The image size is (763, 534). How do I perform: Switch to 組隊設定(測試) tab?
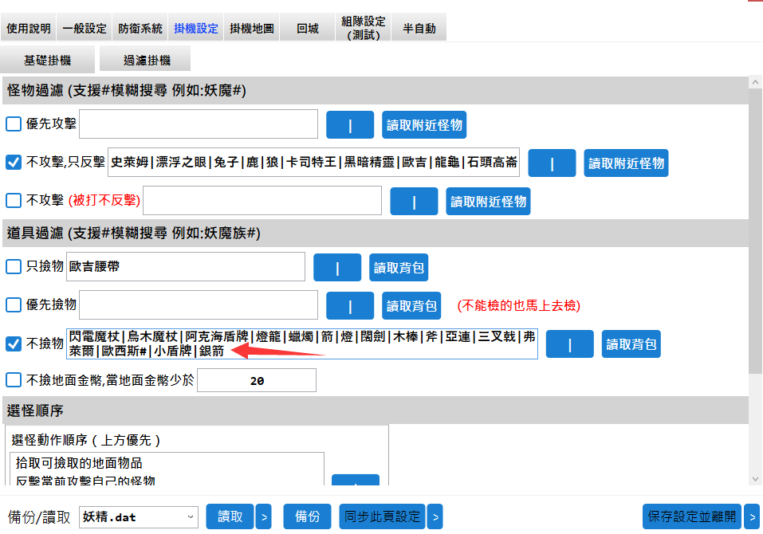coord(364,28)
